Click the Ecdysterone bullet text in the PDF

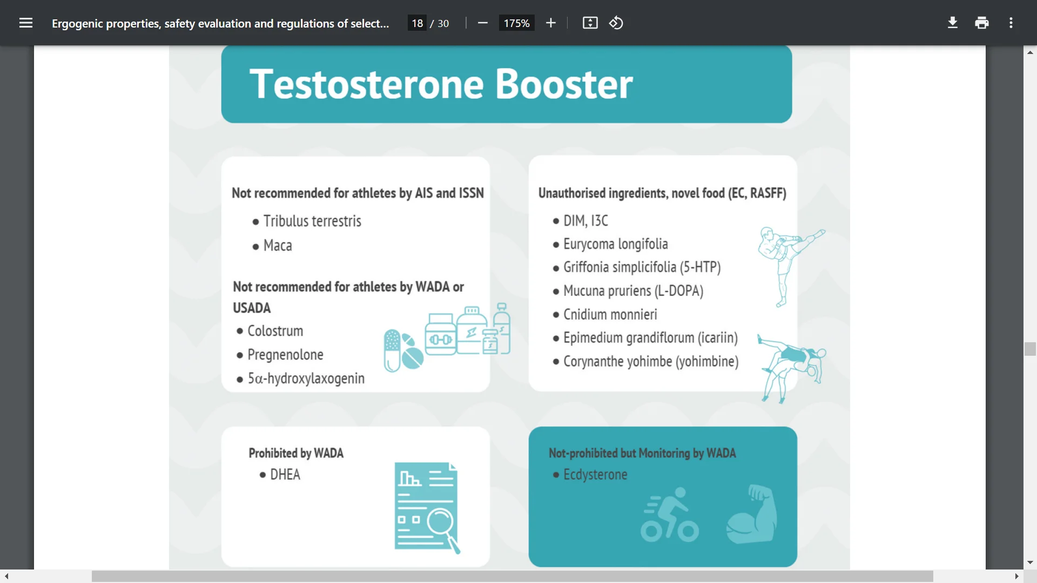pos(595,474)
